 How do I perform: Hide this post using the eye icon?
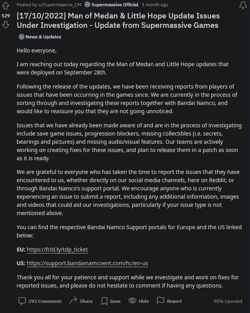tap(132, 301)
